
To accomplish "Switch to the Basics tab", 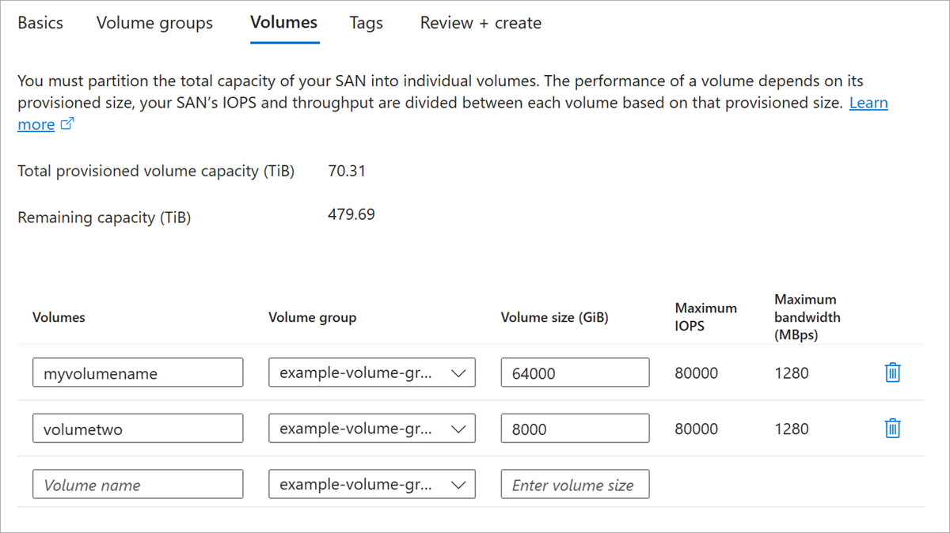I will tap(40, 23).
